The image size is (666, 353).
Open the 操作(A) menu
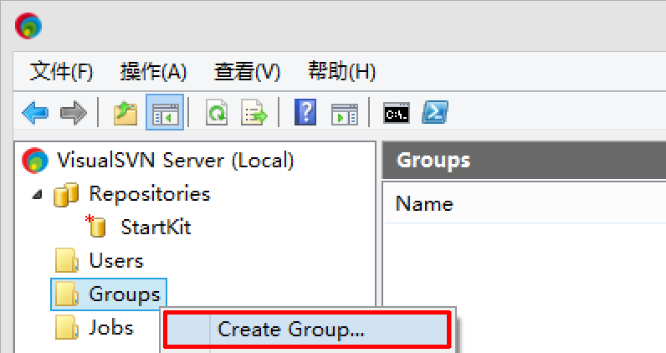(x=153, y=72)
